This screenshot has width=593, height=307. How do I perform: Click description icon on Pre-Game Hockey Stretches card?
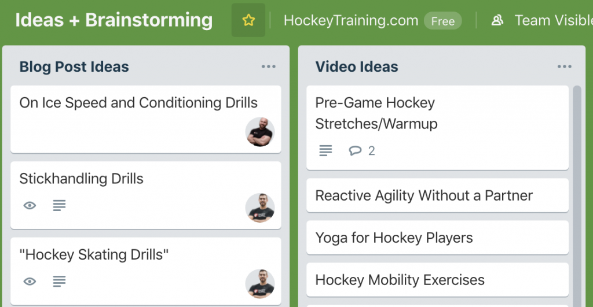[325, 151]
